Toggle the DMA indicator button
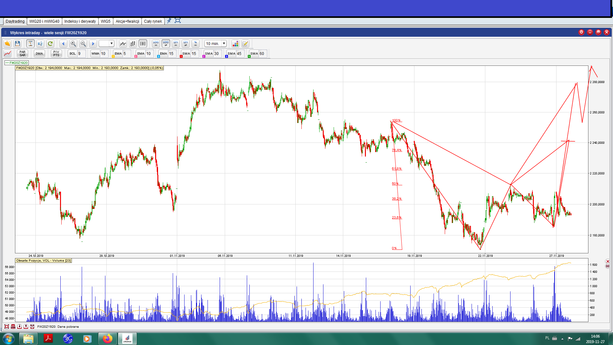 (39, 54)
